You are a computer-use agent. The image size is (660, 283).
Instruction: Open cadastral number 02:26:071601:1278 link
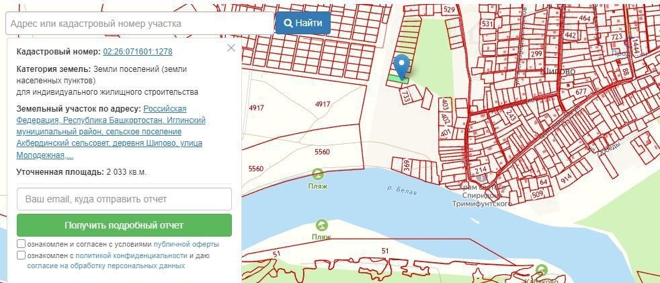point(138,51)
